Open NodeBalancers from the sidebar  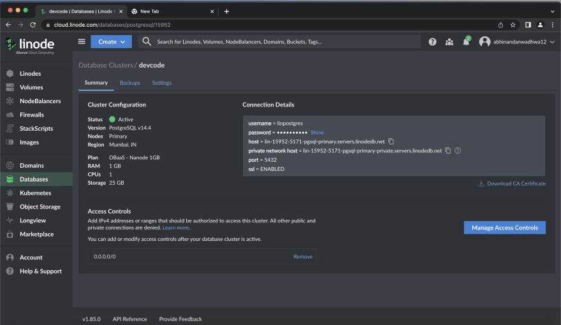click(40, 101)
